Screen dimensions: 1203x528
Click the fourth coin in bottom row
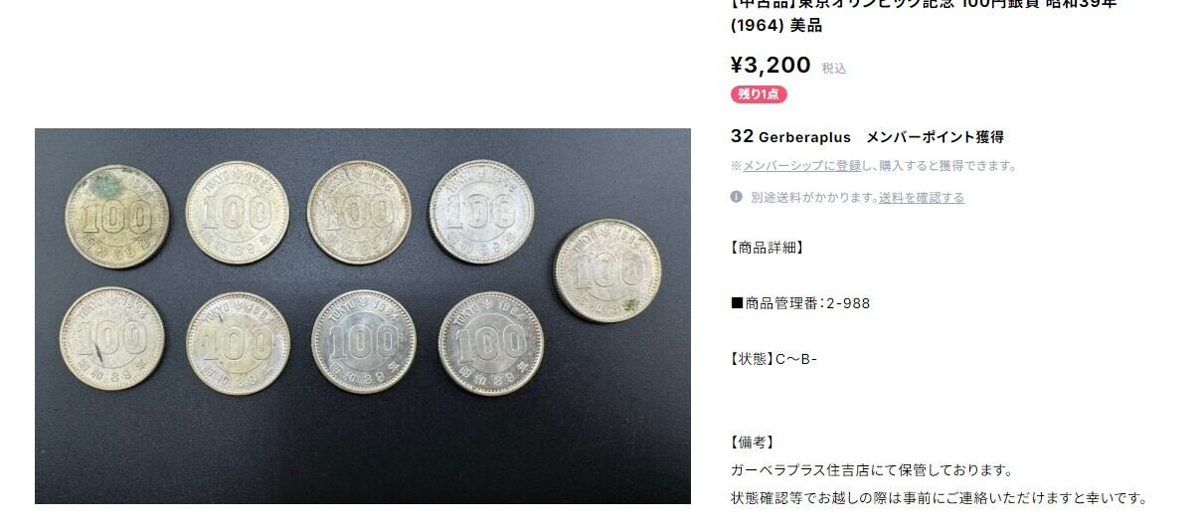coord(491,343)
